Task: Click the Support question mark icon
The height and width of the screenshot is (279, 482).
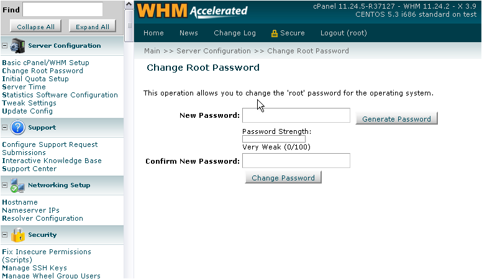Action: pyautogui.click(x=17, y=127)
